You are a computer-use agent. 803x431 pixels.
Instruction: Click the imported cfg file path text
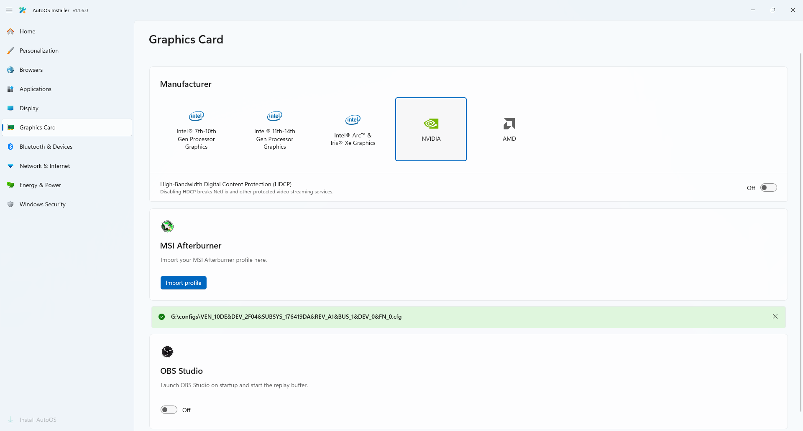286,317
